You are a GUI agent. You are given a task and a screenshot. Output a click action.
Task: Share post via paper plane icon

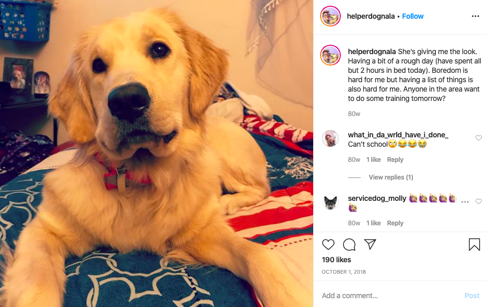(370, 244)
